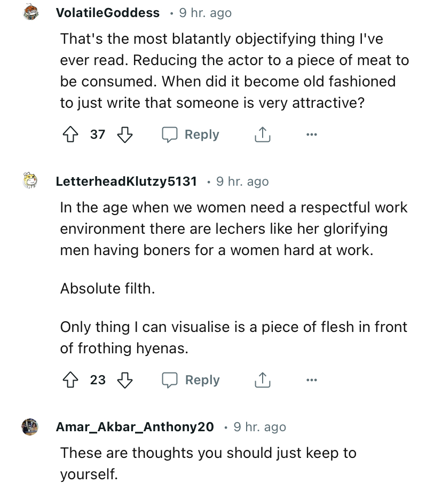This screenshot has height=491, width=442.
Task: Open more options on VolatileGoddess's comment
Action: click(x=312, y=135)
